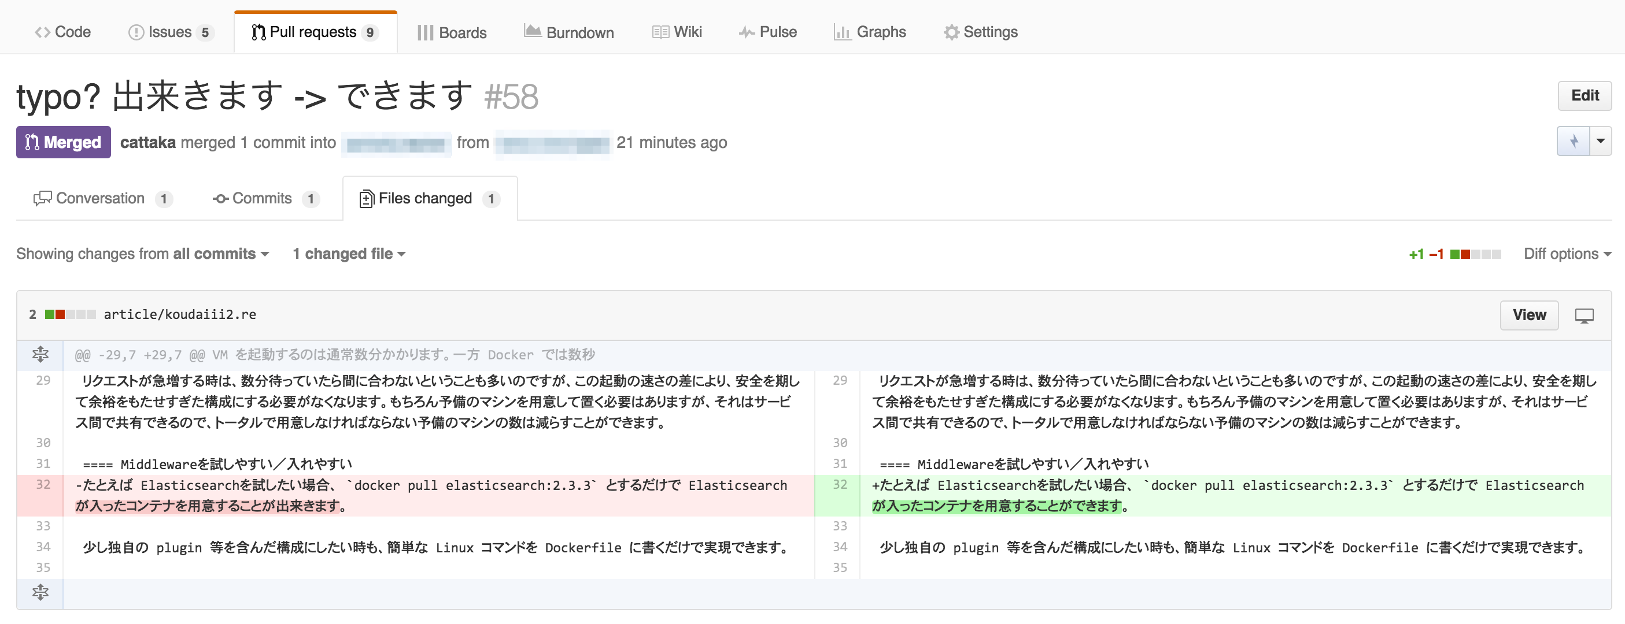Click the diffstat bar near +1 −1
The image size is (1625, 624).
pyautogui.click(x=1475, y=254)
